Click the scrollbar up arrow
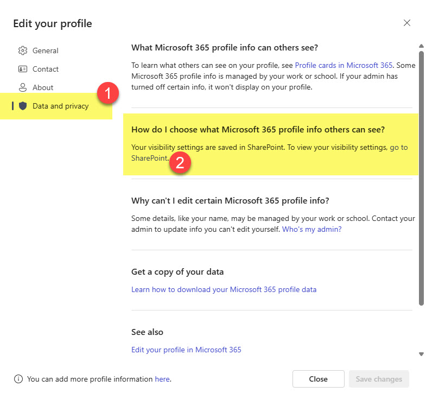Screen dimensions: 426x399 point(421,46)
